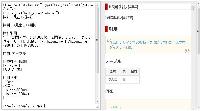Click the '### 引用' line in editor

10,33
